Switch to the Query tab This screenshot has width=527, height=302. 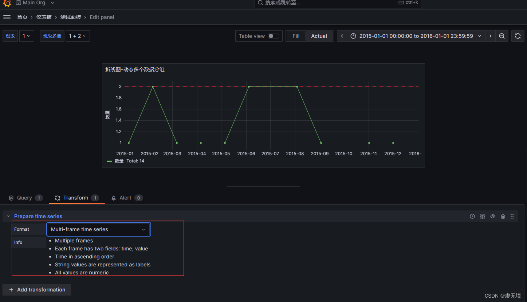(x=25, y=198)
